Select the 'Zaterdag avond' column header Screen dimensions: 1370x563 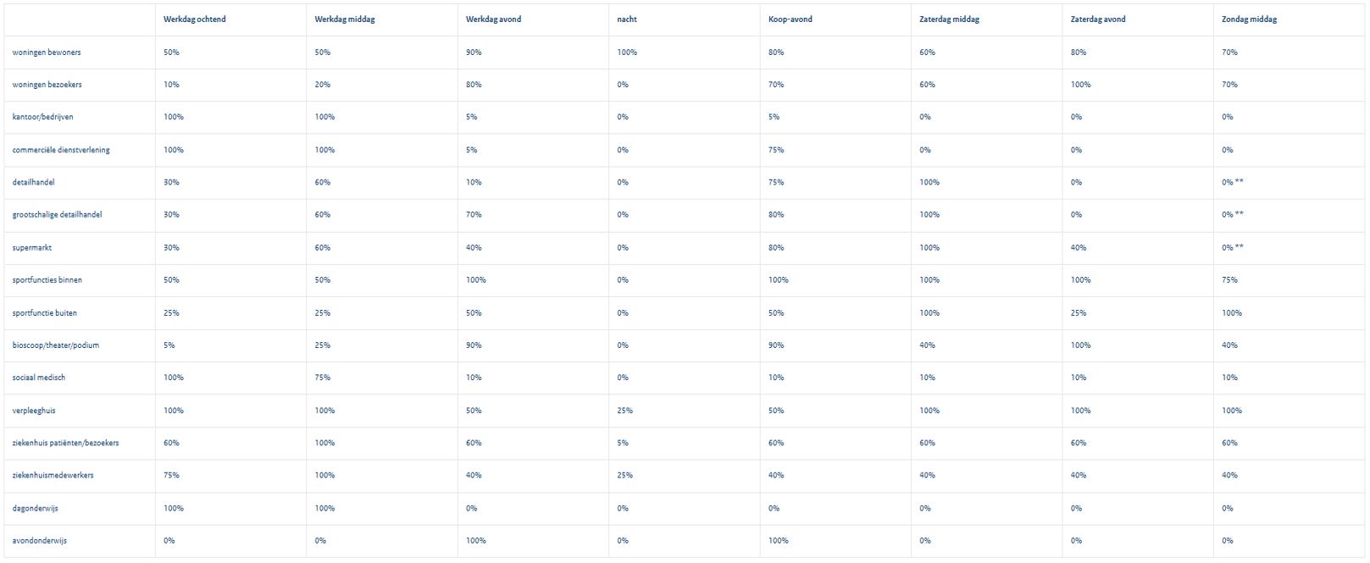(1098, 19)
